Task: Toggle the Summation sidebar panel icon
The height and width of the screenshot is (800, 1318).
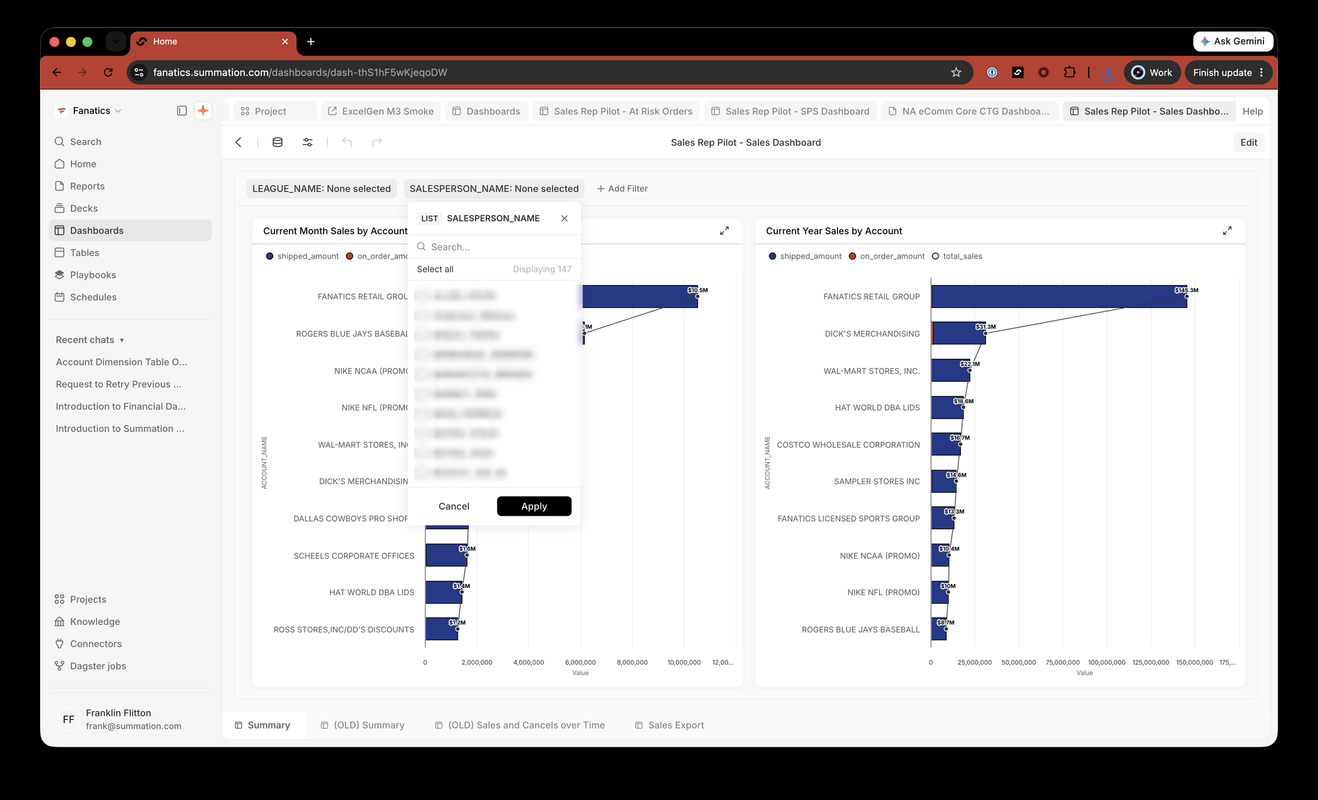Action: 182,111
